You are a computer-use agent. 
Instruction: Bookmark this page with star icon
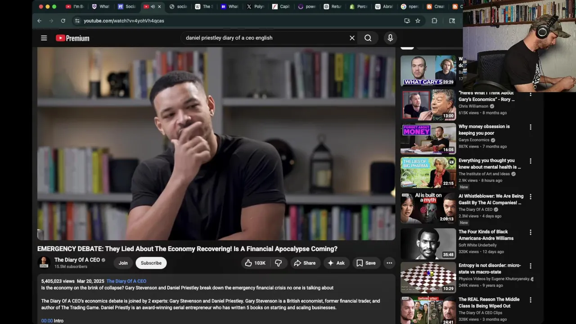418,21
